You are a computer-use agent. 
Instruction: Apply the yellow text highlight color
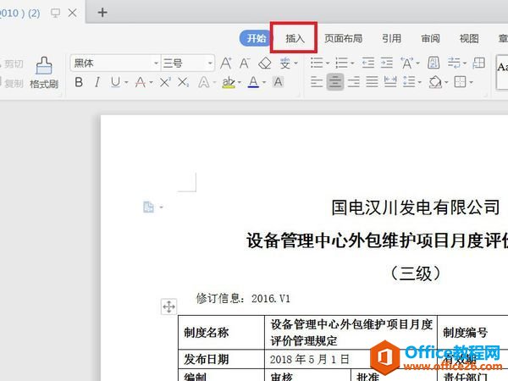(x=228, y=82)
